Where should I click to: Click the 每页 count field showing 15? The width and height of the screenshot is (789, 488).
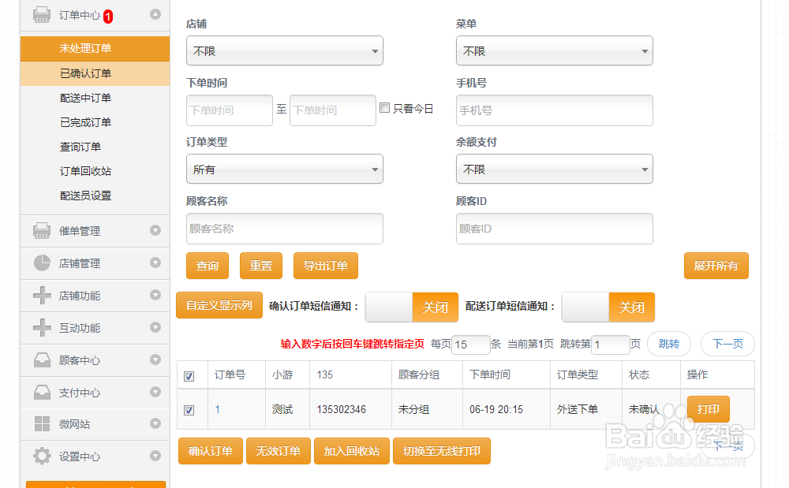coord(470,345)
